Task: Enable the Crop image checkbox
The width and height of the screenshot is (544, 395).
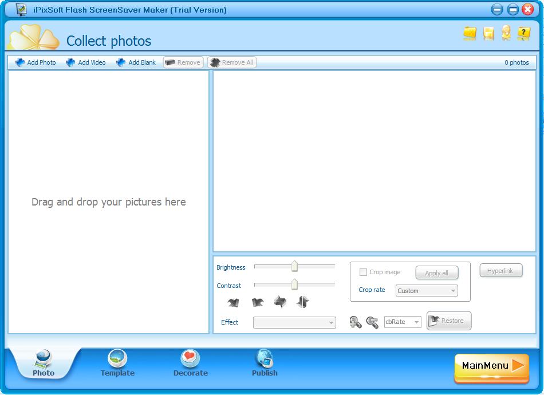Action: [363, 272]
